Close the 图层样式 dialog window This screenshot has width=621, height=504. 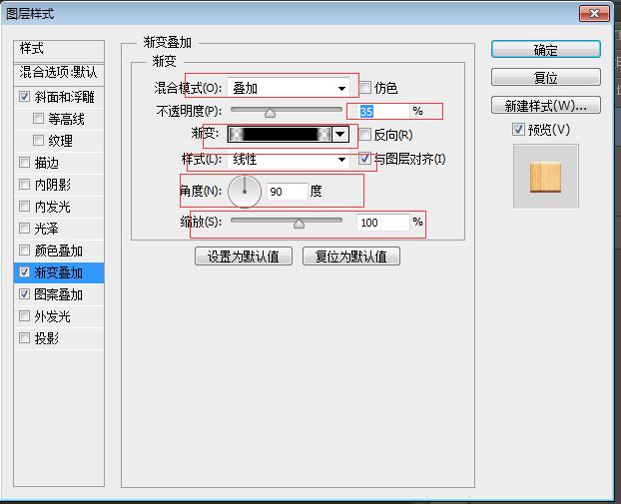point(594,13)
